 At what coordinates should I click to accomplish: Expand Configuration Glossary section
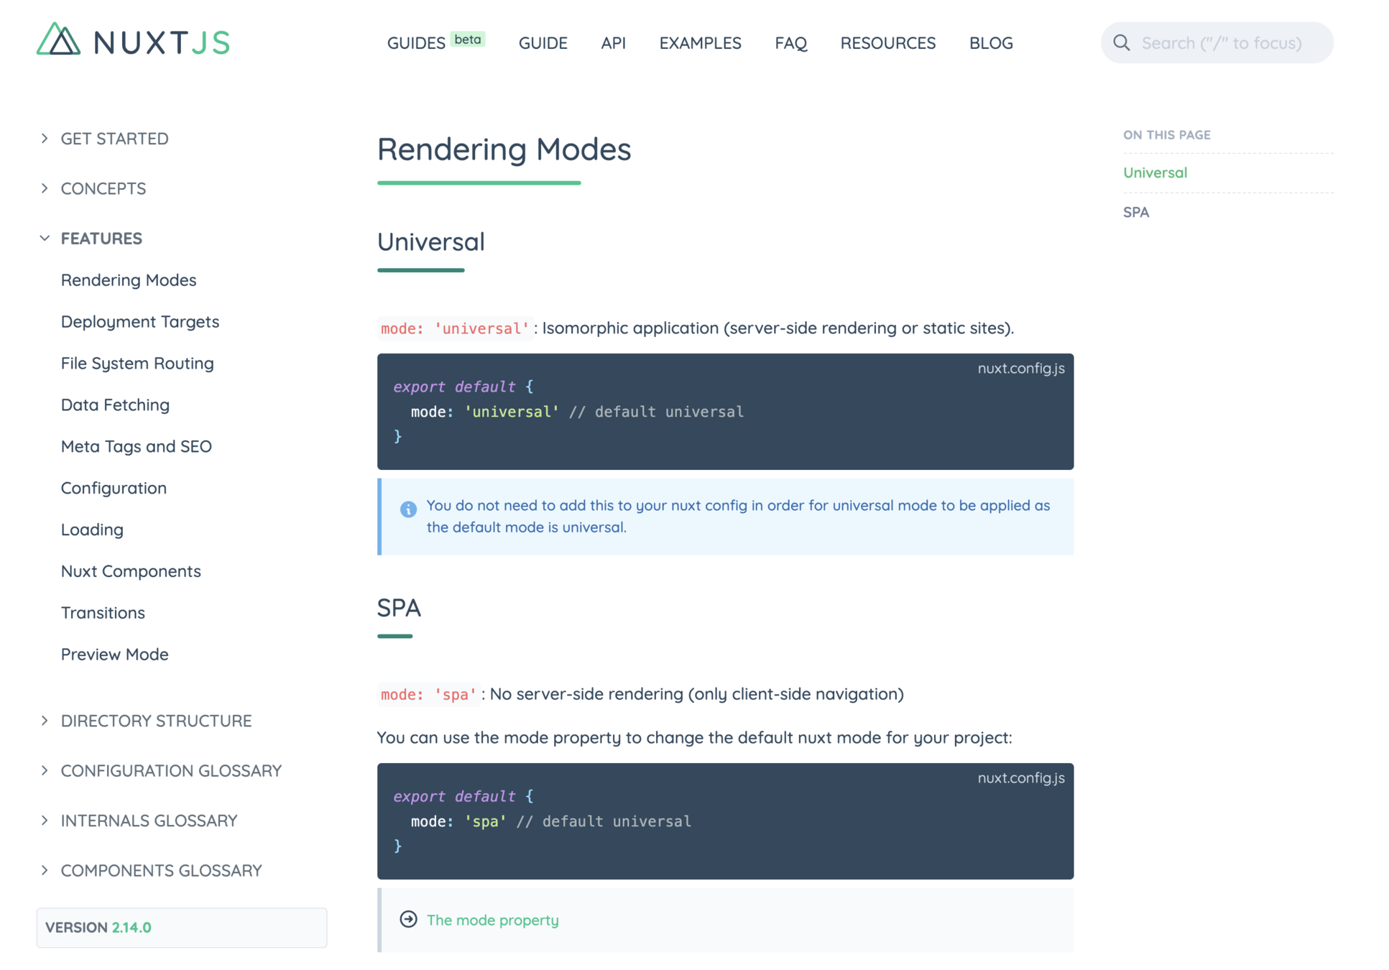tap(45, 770)
